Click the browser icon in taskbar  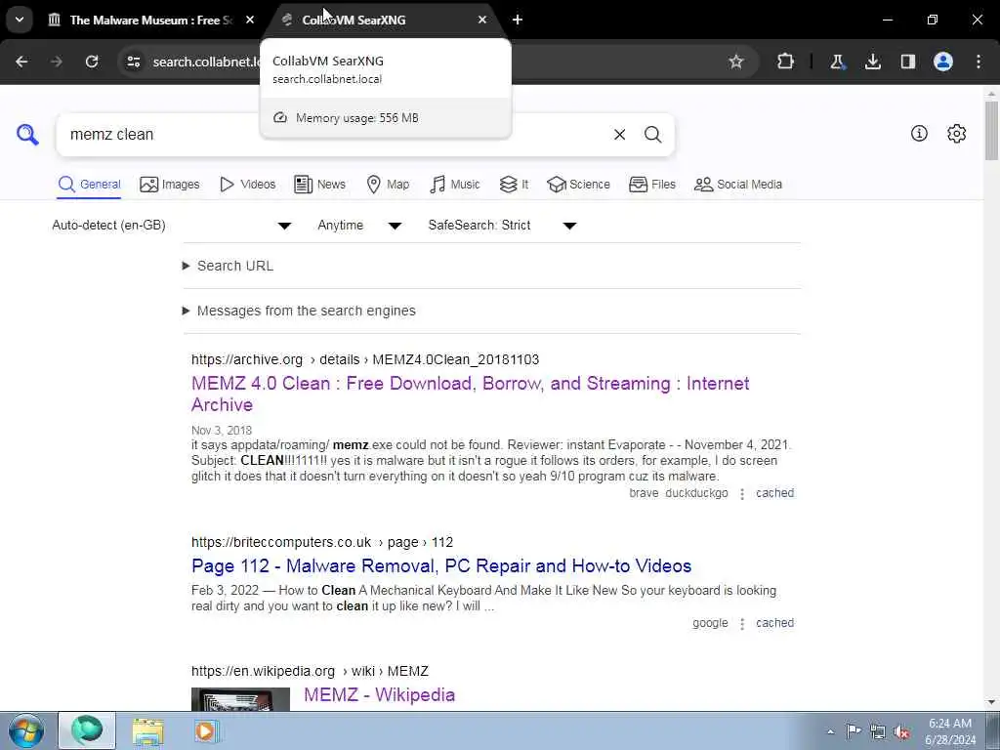tap(87, 730)
